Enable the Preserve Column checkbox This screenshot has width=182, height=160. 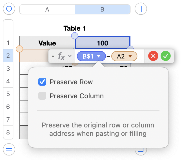coord(42,96)
